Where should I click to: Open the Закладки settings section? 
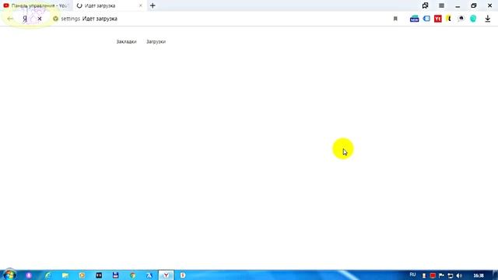pyautogui.click(x=126, y=41)
